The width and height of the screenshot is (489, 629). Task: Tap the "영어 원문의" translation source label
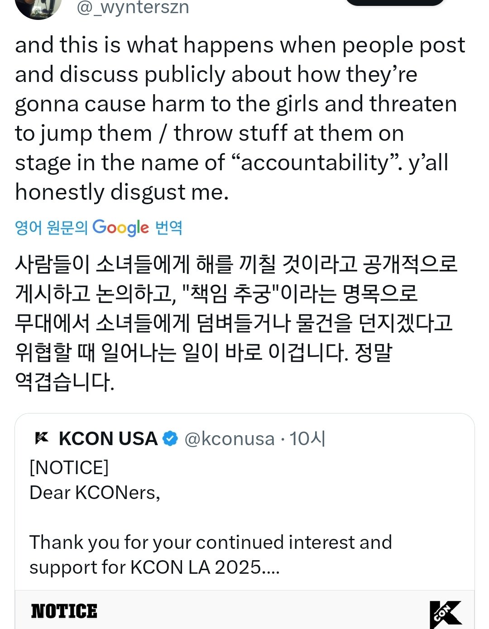51,227
